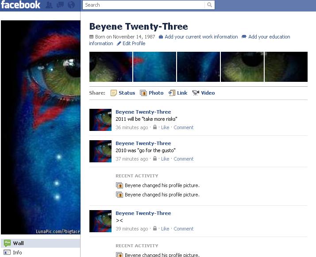Open the messages icon in header

tap(60, 5)
